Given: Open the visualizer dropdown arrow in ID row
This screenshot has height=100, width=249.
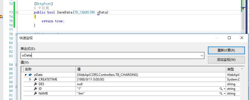Looking at the screenshot, I should click(x=224, y=89).
